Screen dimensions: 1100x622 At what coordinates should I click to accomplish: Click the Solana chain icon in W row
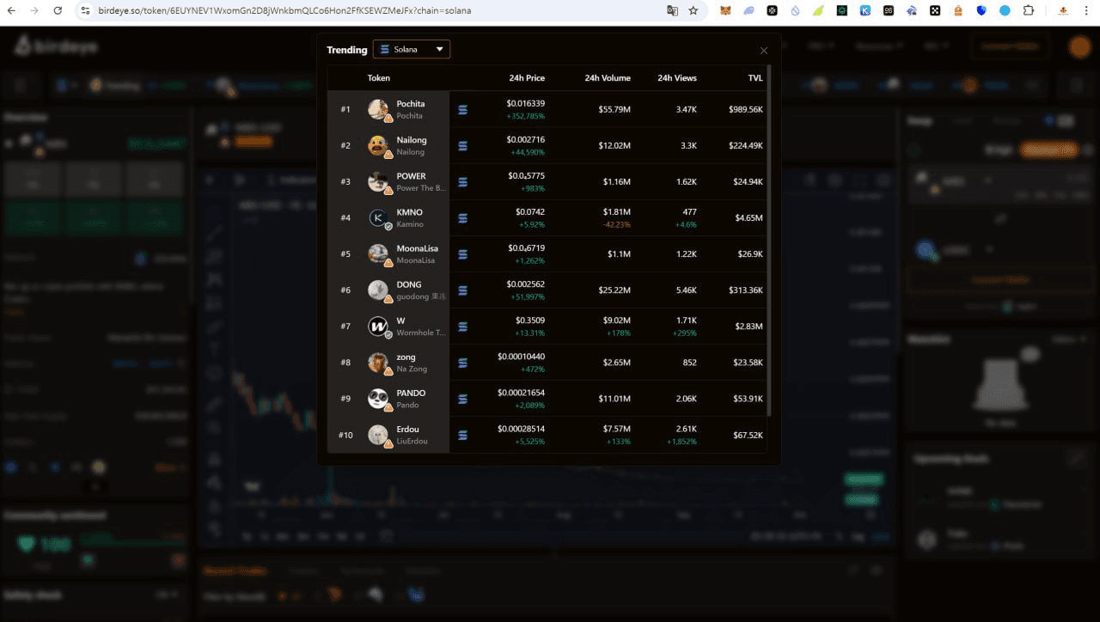click(463, 326)
